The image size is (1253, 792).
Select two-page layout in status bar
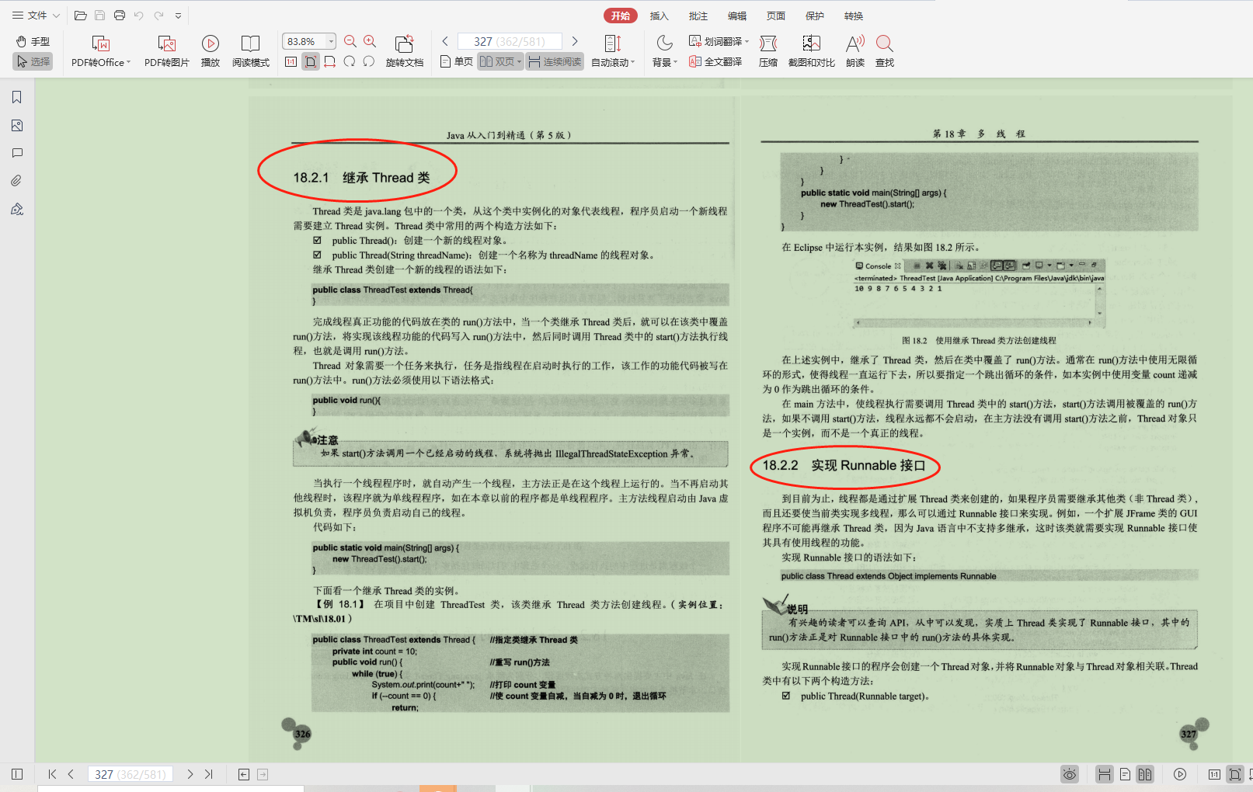click(x=1145, y=774)
